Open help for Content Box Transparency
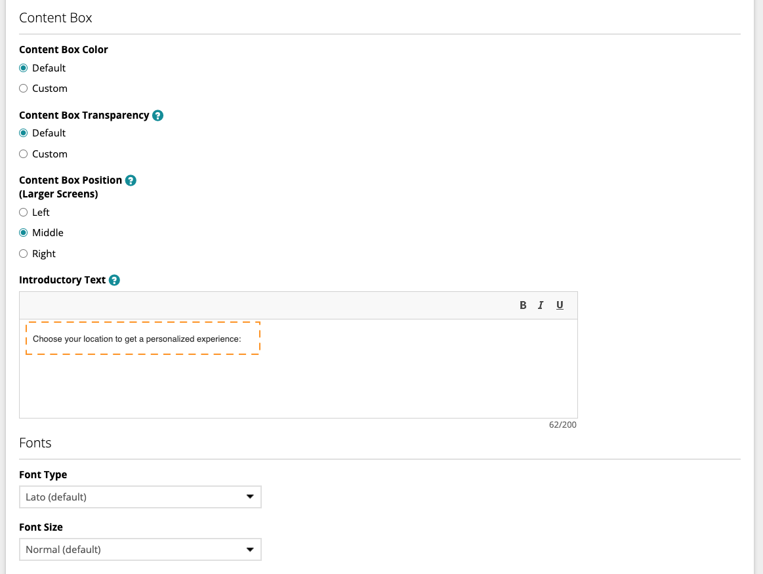Screen dimensions: 763x574 pos(157,115)
